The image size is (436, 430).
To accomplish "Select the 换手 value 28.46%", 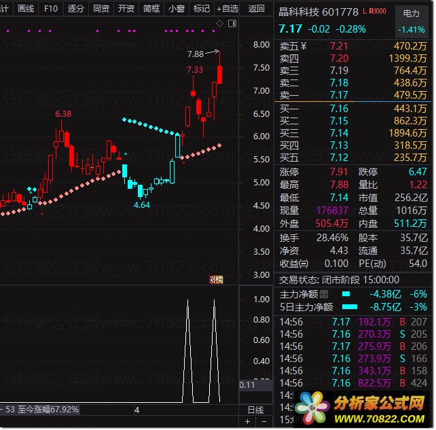I will point(332,238).
